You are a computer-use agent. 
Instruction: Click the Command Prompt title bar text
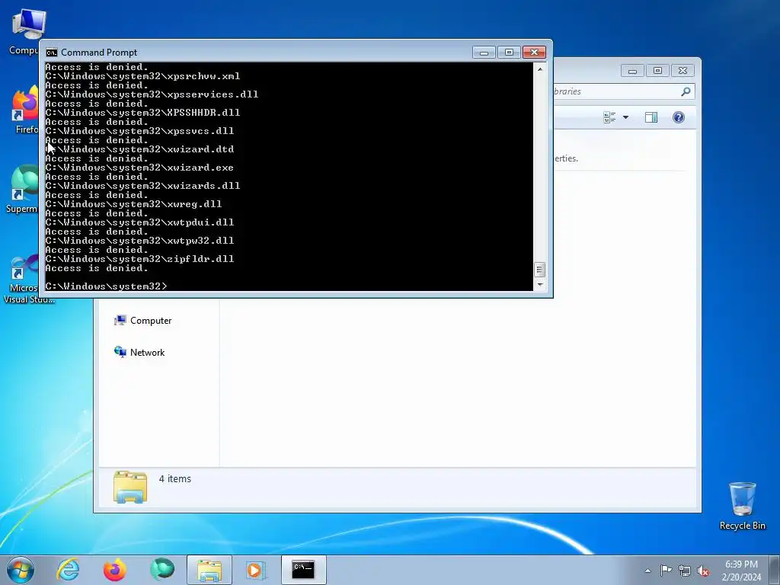(x=99, y=53)
